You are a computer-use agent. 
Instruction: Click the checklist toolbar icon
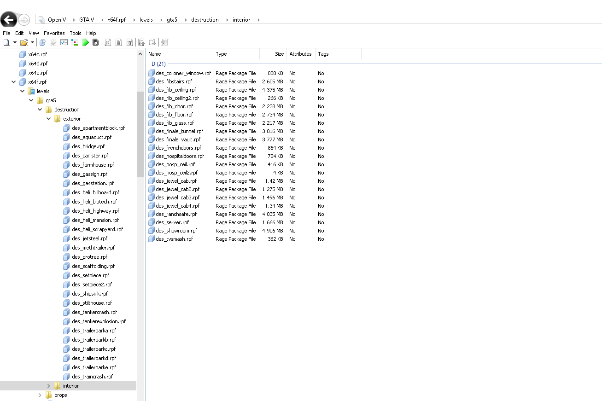click(64, 42)
